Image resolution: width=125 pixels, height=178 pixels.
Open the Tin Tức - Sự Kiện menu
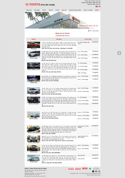pos(88,10)
